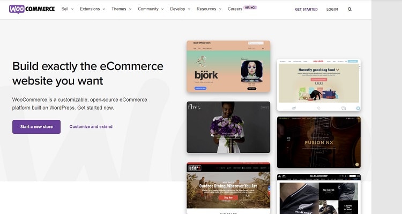Open the Sell menu
Image resolution: width=402 pixels, height=214 pixels.
pos(65,9)
